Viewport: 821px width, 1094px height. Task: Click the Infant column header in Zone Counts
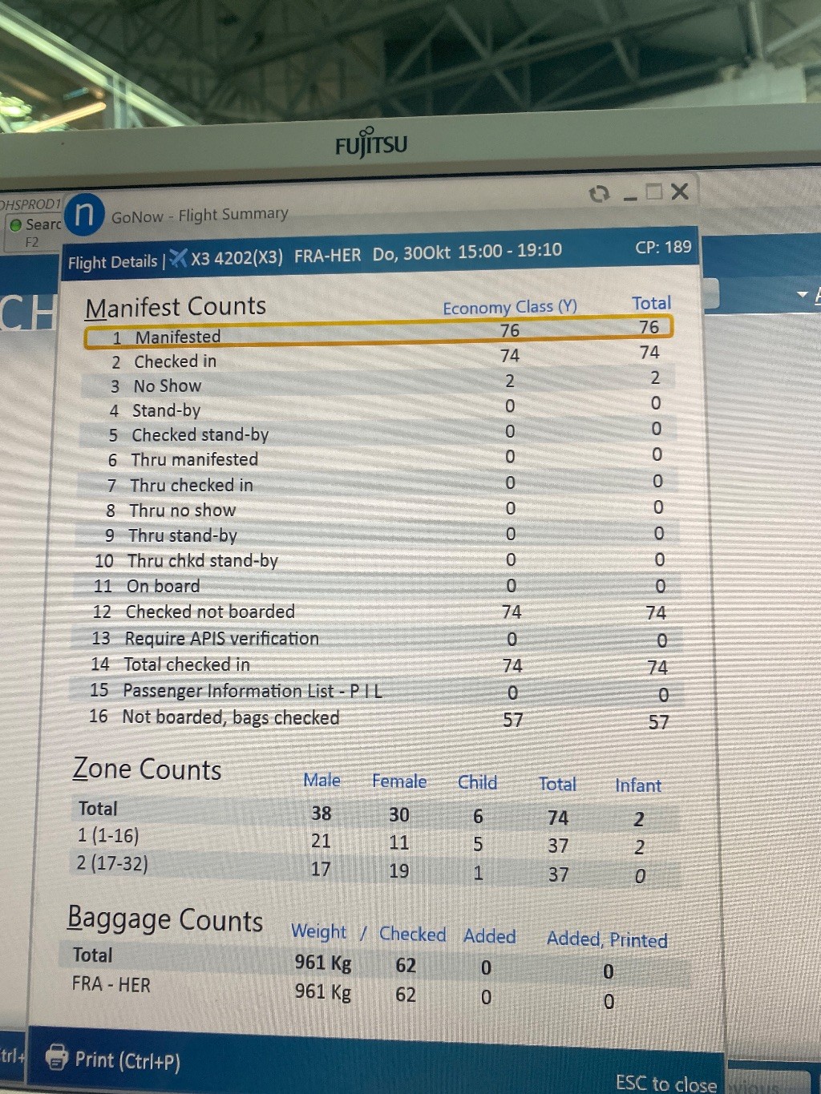pos(637,785)
